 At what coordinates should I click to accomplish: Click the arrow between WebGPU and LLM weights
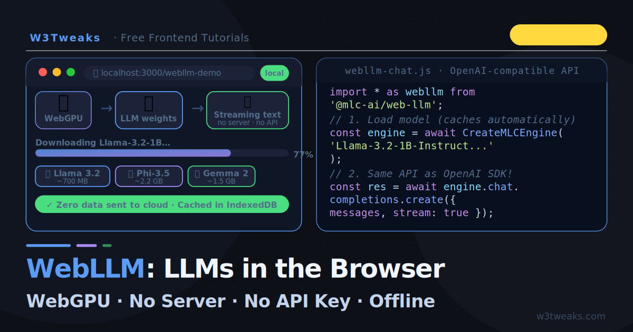107,108
